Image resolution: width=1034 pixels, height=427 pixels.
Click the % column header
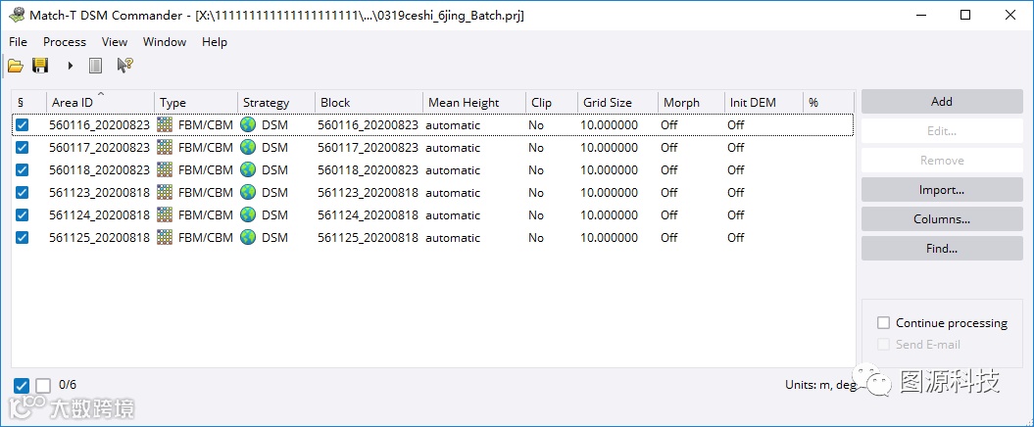(828, 102)
